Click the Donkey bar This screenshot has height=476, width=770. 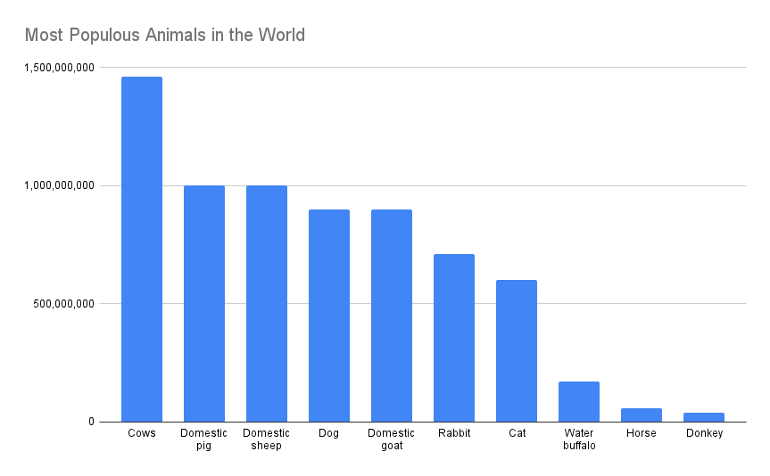(704, 417)
